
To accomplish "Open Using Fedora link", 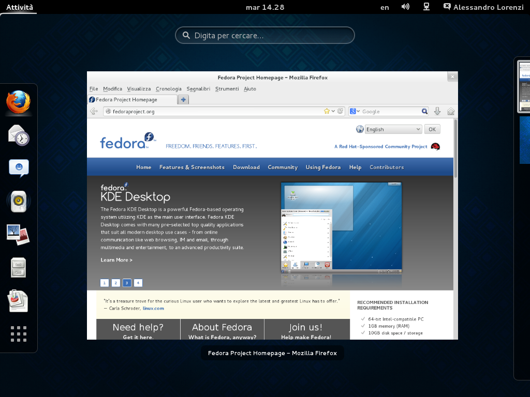I will (x=323, y=167).
